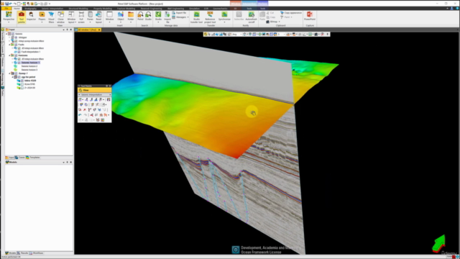Screen dimensions: 460x259
Task: Toggle Z=-2524.00 slice checkbox
Action: [x=22, y=88]
